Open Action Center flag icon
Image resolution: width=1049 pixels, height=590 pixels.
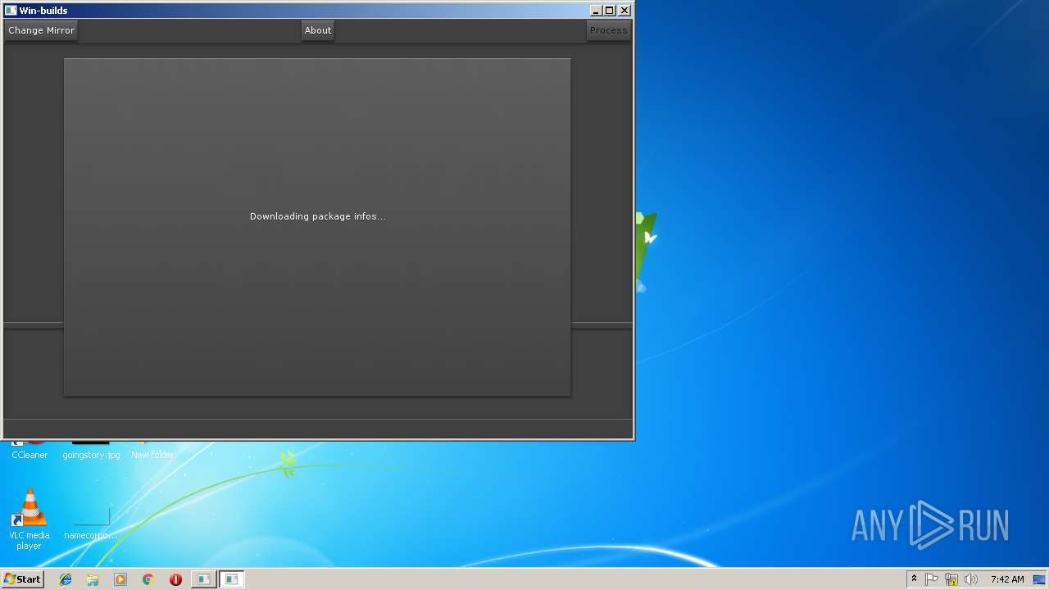pos(932,579)
